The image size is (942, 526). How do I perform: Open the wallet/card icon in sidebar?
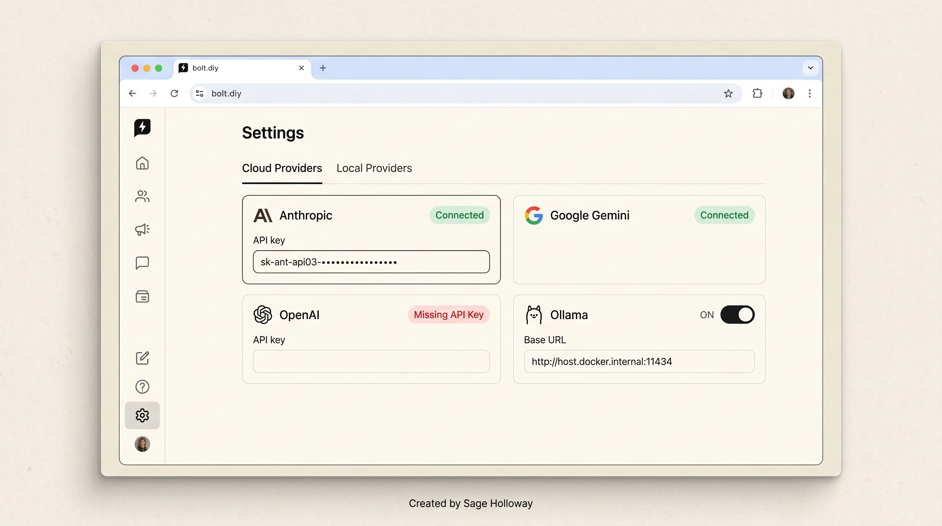pyautogui.click(x=142, y=296)
